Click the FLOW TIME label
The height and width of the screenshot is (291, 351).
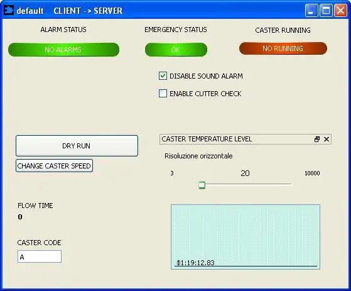pyautogui.click(x=35, y=206)
